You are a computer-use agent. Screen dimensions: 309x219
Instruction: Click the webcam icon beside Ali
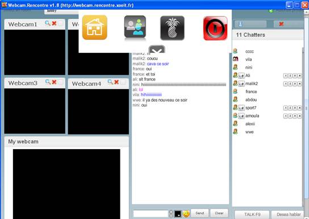pos(241,76)
